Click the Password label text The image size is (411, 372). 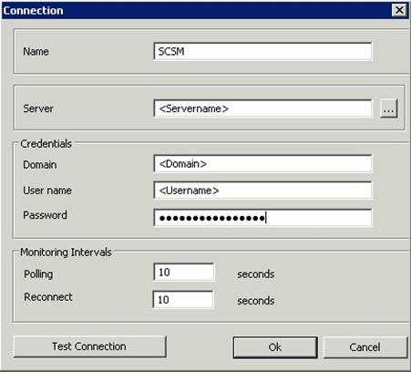click(x=45, y=215)
